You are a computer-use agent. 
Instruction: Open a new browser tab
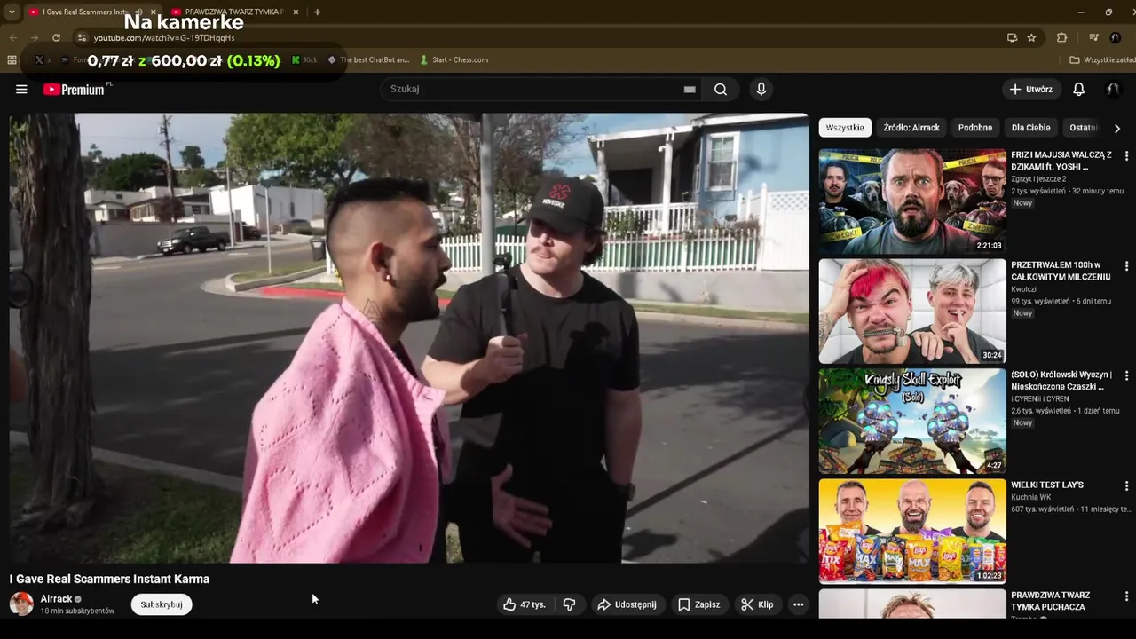(317, 12)
